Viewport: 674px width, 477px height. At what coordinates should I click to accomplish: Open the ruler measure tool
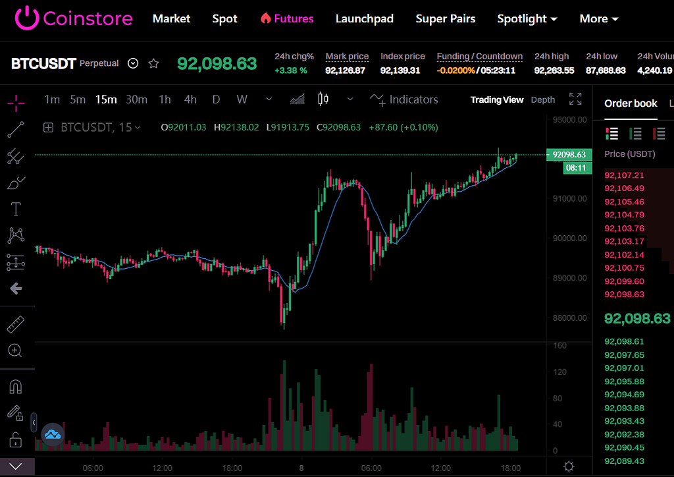[16, 324]
